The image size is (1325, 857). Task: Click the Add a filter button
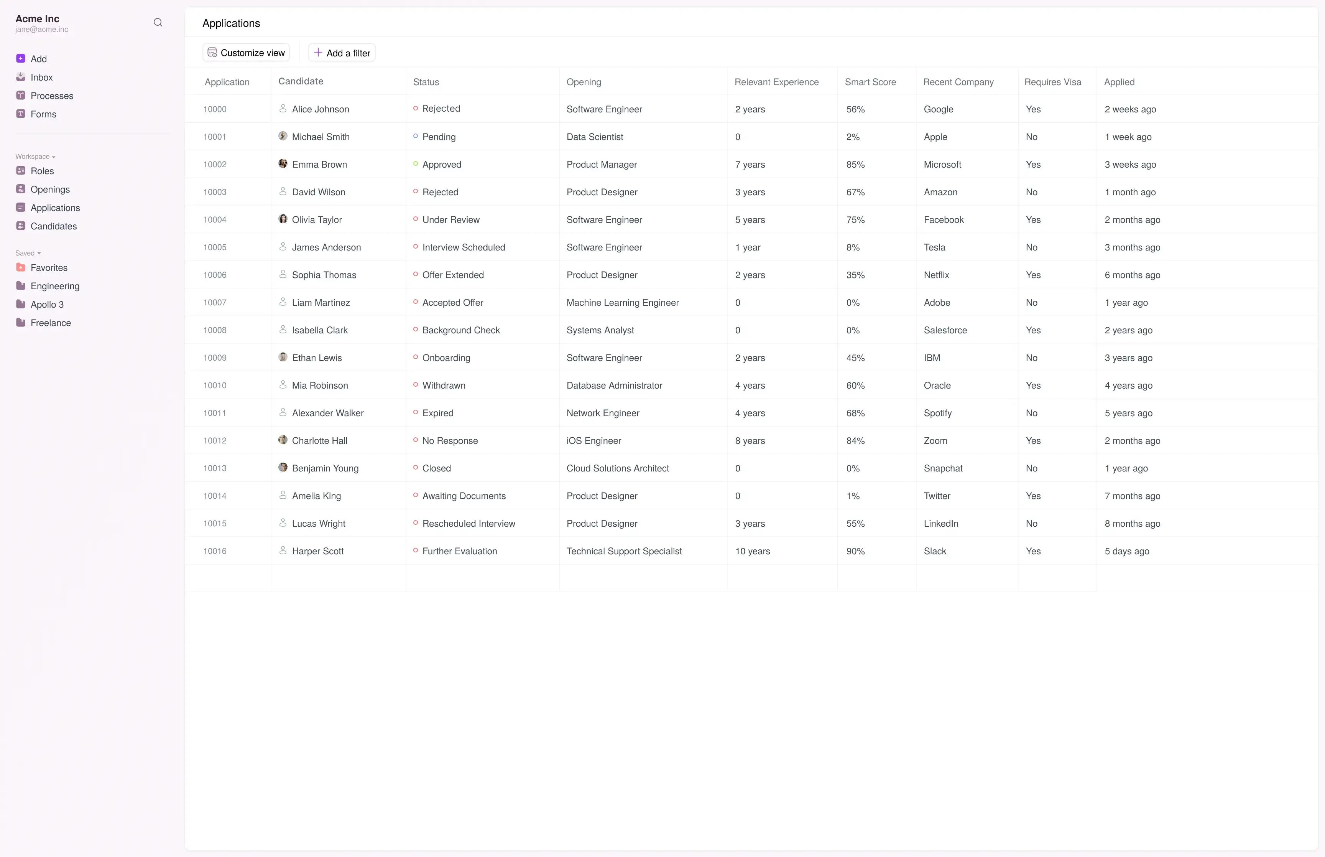point(342,52)
